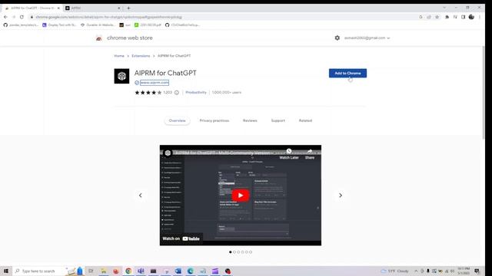
Task: Select the fifth carousel dot
Action: [247, 252]
